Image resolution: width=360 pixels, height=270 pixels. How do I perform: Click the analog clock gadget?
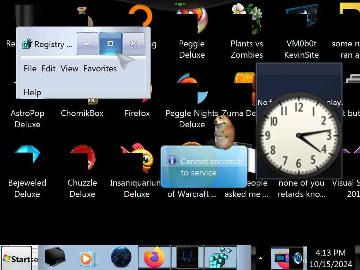point(298,135)
